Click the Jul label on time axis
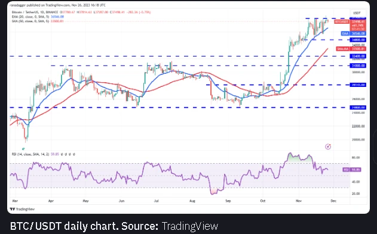Screen dimensions: 377x234 157,201
